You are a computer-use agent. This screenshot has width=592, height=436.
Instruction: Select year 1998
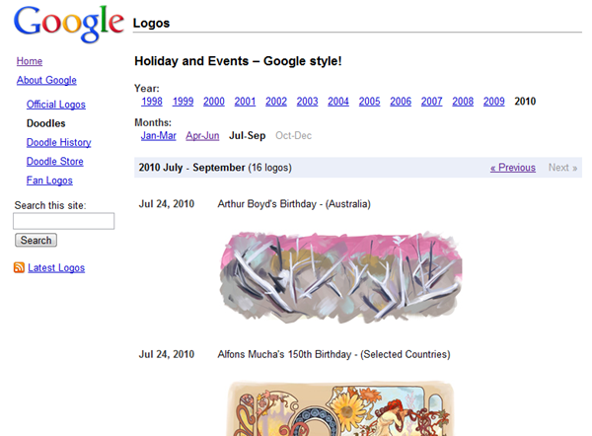click(152, 101)
